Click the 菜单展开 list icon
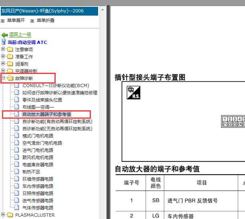The image size is (245, 219). [2, 21]
